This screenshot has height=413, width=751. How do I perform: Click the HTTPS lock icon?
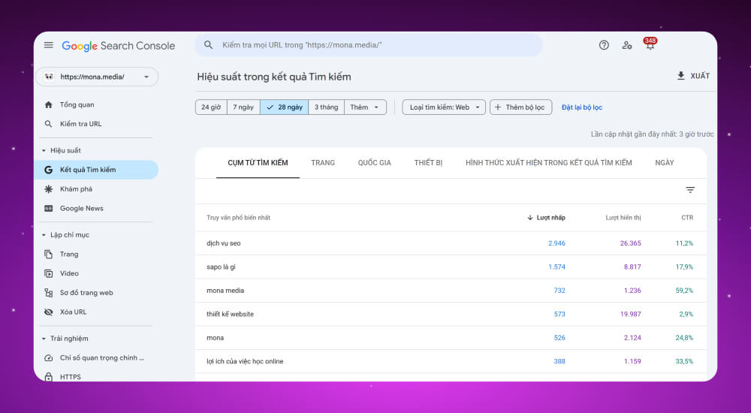tap(48, 377)
